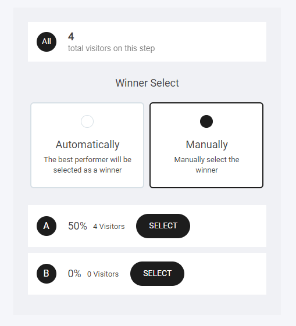
Task: Click the total visitors count of 4
Action: [x=71, y=37]
